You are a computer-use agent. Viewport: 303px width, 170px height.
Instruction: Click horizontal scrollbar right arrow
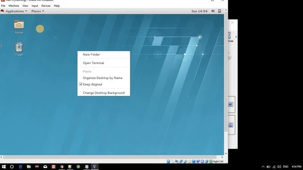(222, 157)
